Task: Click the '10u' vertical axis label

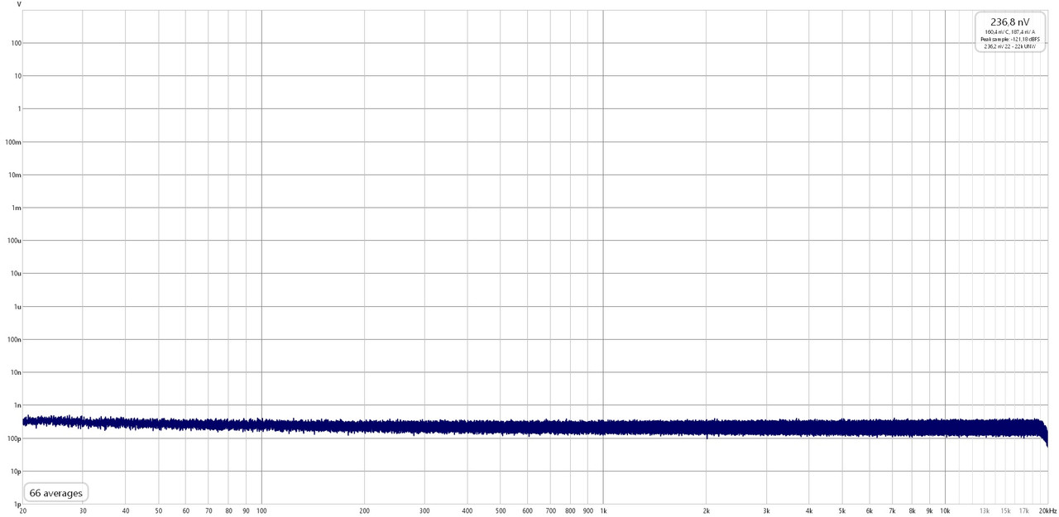Action: [15, 273]
